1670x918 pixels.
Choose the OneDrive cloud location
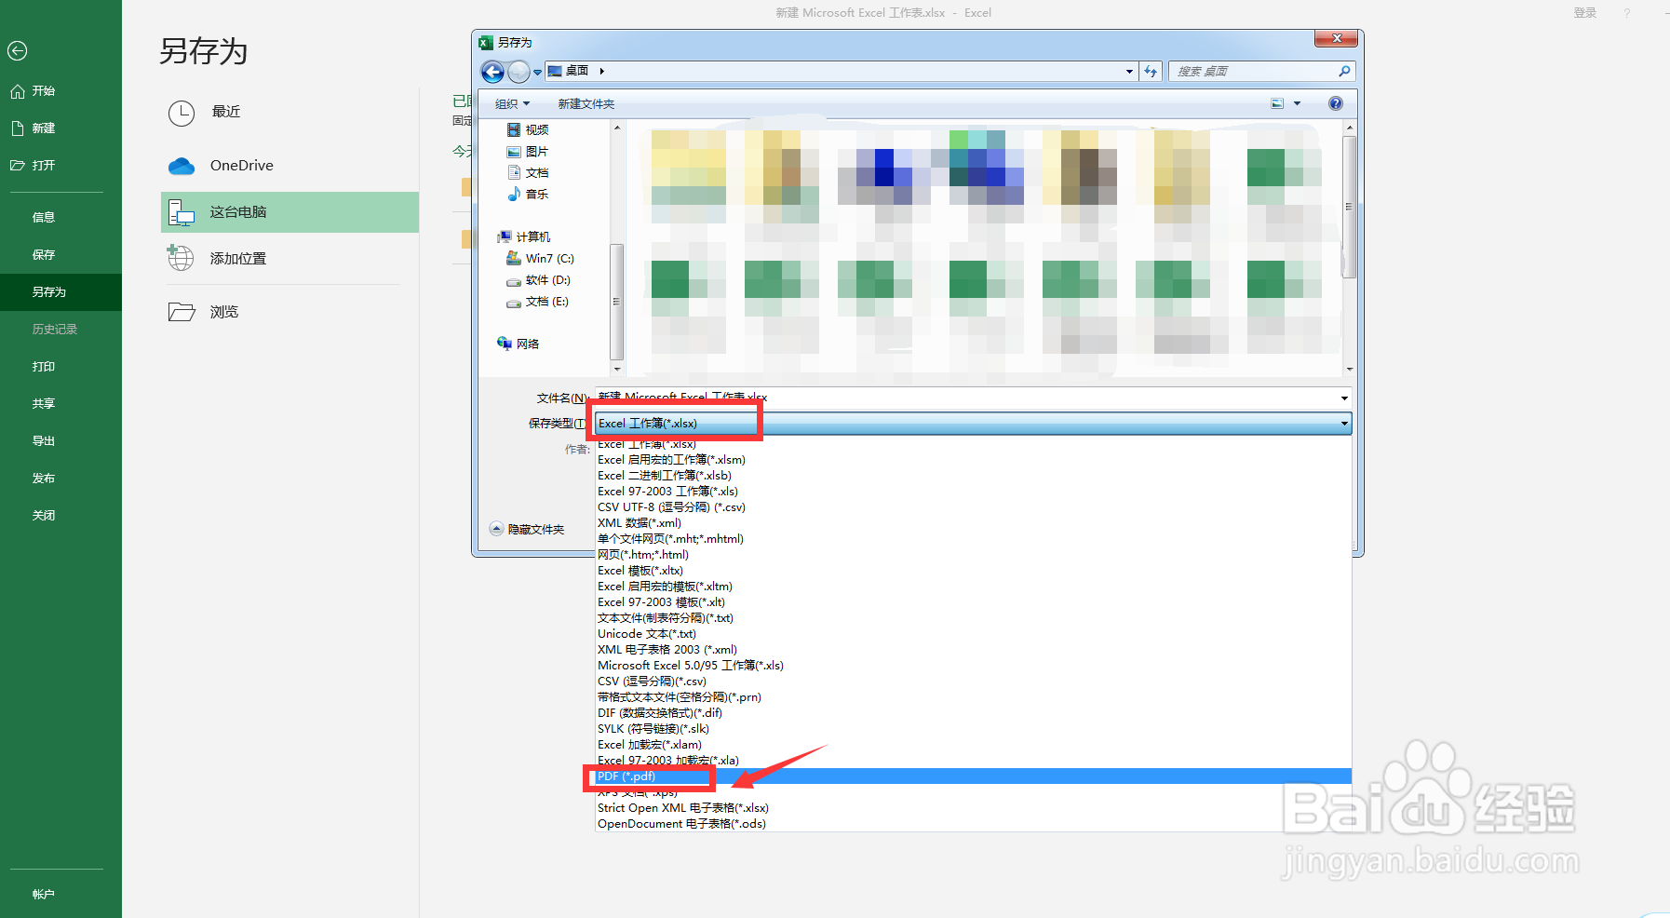[182, 166]
